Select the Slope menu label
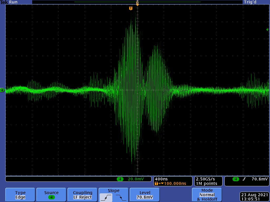 (113, 191)
